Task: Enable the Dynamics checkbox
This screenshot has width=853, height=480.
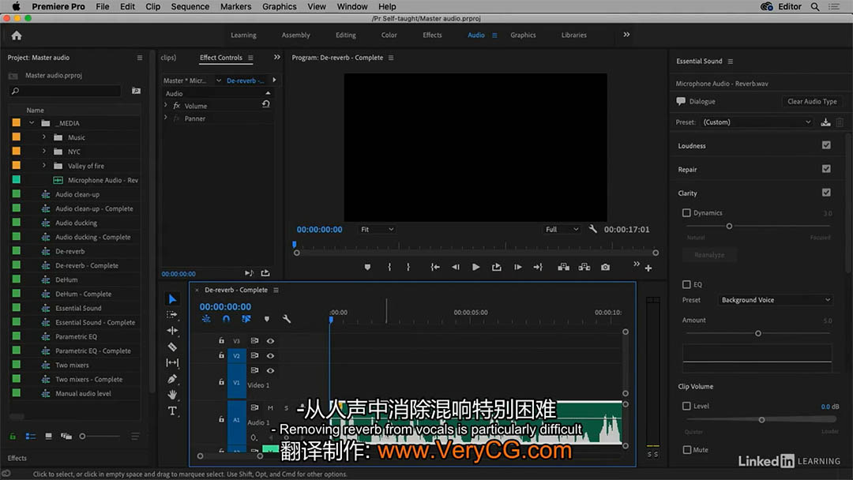Action: point(686,213)
